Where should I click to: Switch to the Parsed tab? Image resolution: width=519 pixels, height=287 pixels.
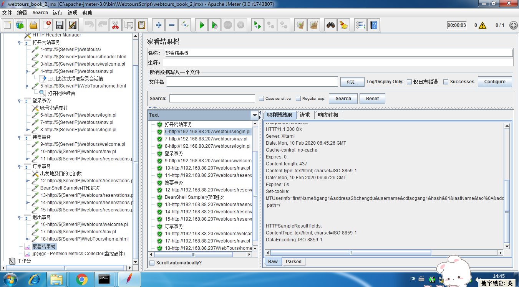[293, 262]
